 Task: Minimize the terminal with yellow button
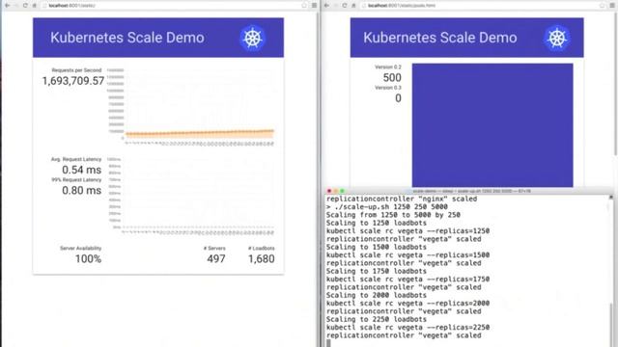(336, 191)
